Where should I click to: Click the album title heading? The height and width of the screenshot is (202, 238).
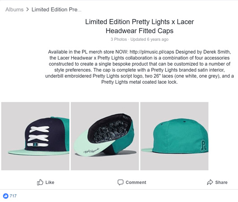[x=140, y=26]
